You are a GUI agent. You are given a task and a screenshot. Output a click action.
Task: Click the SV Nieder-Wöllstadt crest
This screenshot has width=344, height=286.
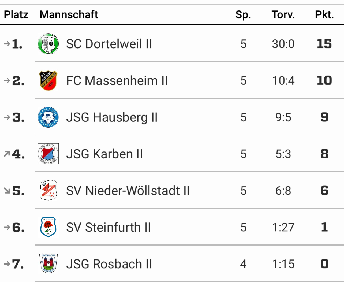point(48,191)
